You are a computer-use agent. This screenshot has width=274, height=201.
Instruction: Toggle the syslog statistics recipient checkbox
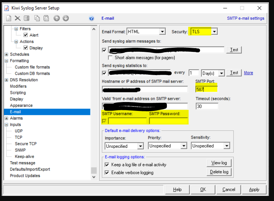click(104, 73)
